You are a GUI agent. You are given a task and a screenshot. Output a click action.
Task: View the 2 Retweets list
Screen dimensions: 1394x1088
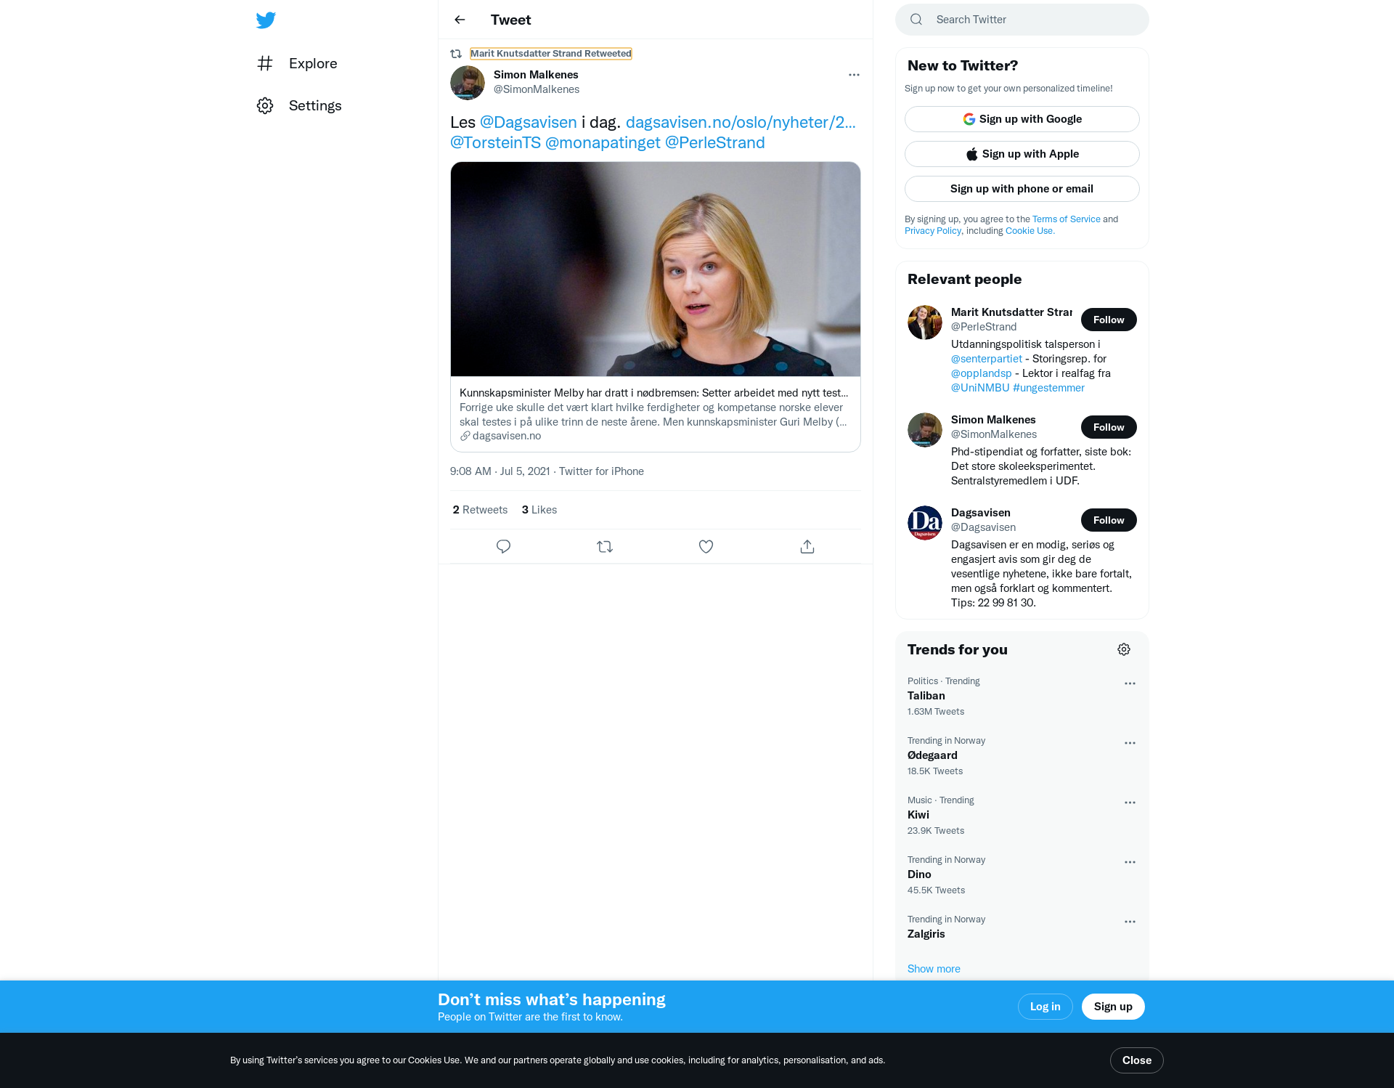(480, 510)
